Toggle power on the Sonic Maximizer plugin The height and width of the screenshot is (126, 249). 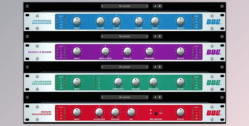(222, 97)
